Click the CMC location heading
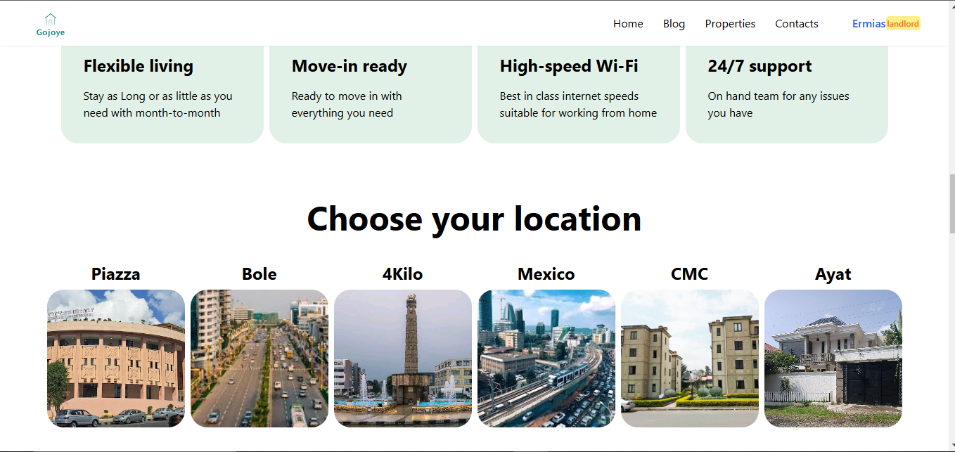The image size is (955, 452). pyautogui.click(x=690, y=274)
